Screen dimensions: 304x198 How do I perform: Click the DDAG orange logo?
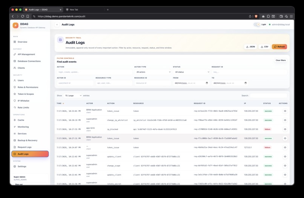tap(15, 25)
